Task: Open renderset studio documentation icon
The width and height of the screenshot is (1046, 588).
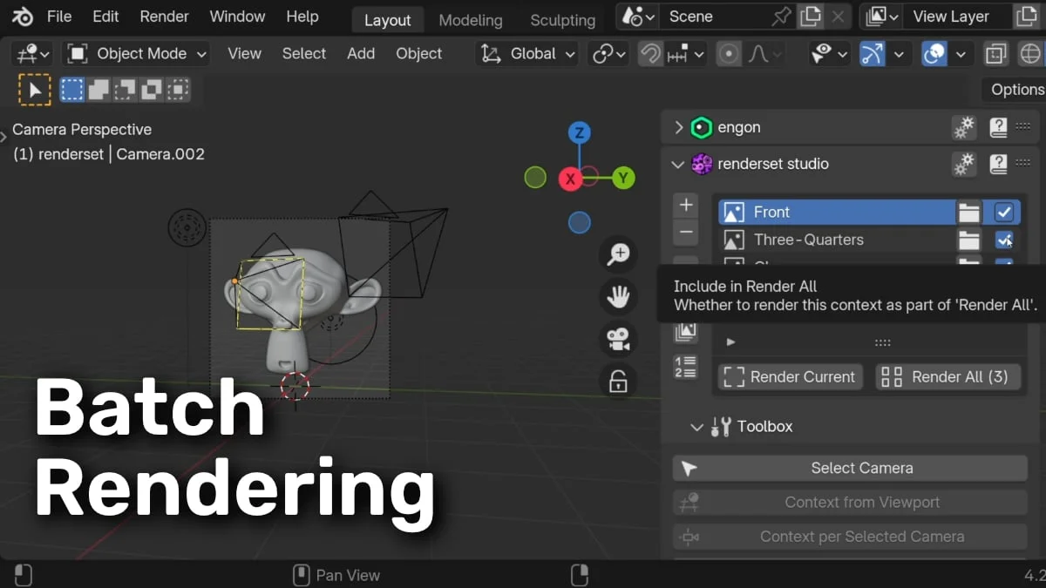Action: pos(998,163)
